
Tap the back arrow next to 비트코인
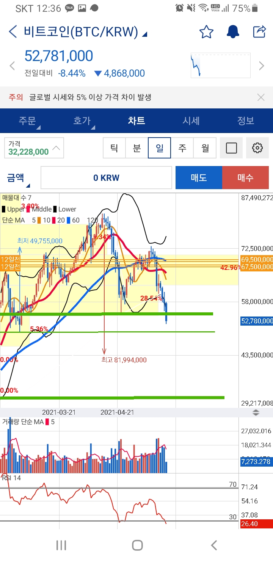[13, 32]
